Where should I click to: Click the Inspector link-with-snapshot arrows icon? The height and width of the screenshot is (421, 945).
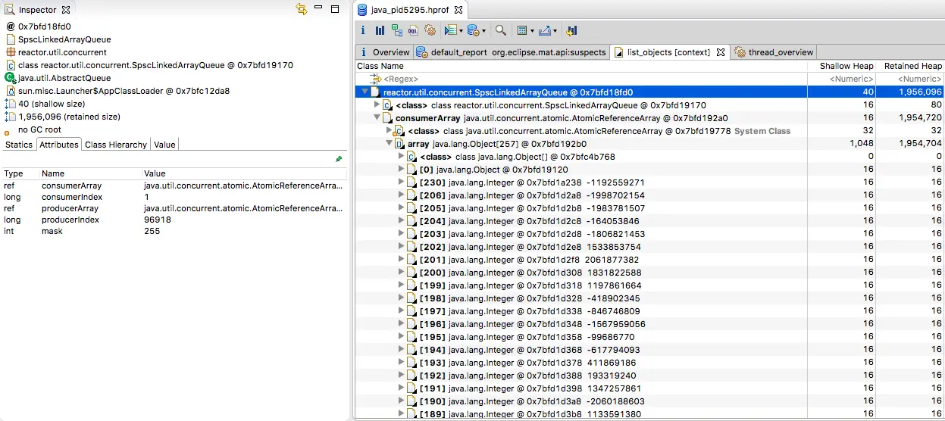[302, 9]
